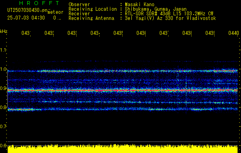
Task: Click the 0.7 kHz axis label
Action: coord(3,126)
